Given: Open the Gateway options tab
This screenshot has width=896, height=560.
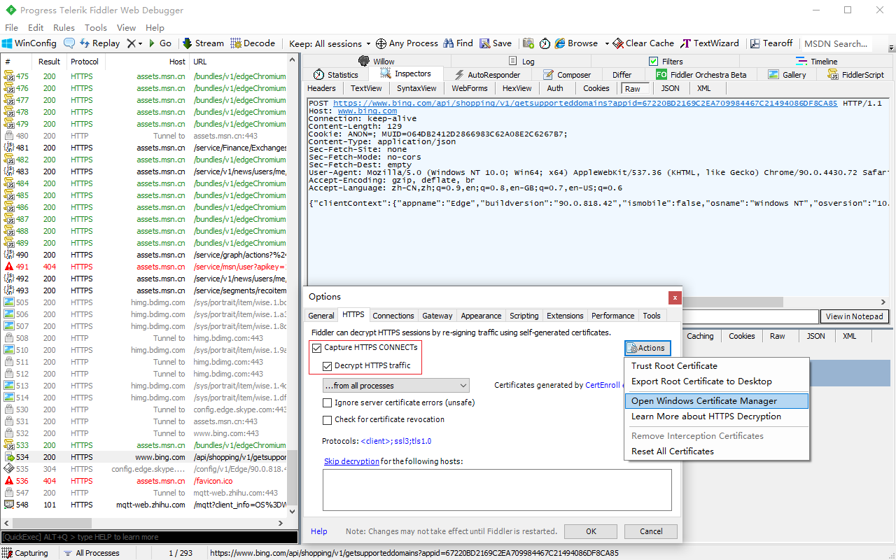Looking at the screenshot, I should tap(437, 316).
